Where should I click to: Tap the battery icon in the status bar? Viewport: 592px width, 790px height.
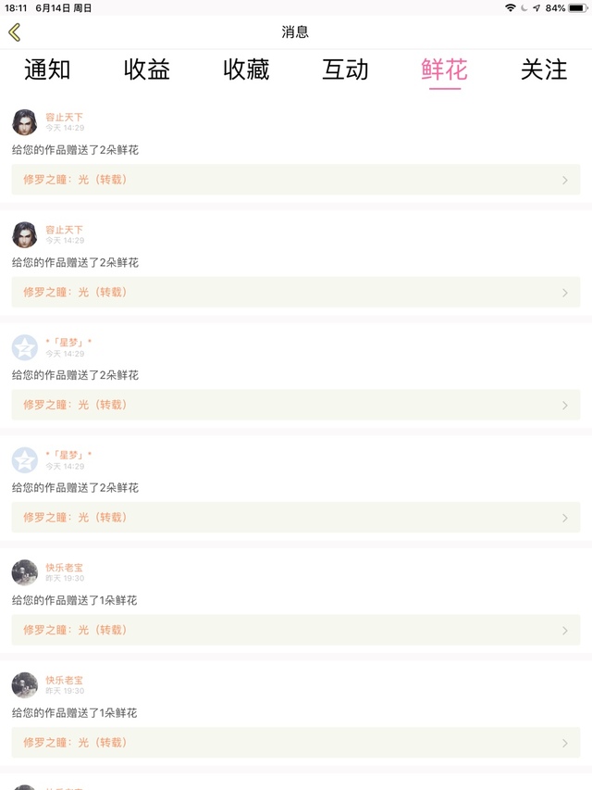coord(578,7)
